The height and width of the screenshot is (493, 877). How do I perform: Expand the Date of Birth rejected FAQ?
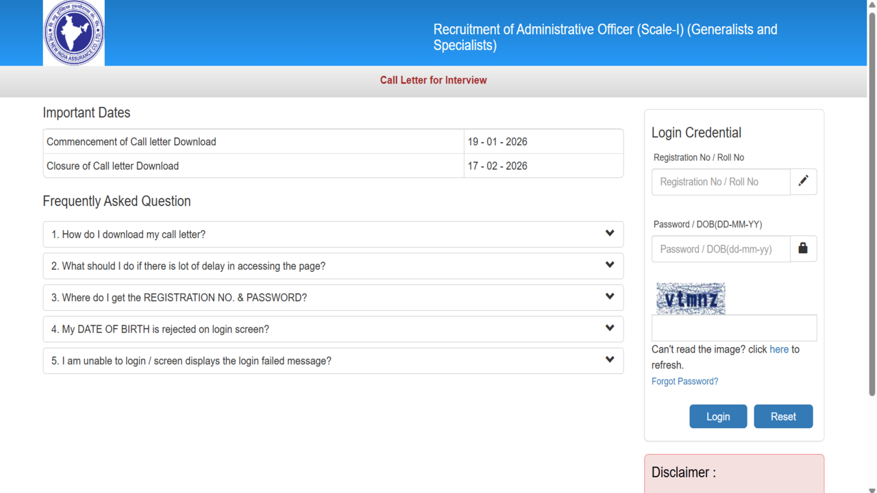click(x=333, y=329)
